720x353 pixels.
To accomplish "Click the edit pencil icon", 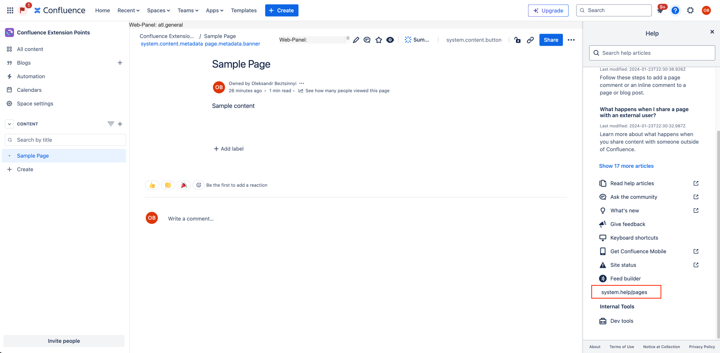I will pyautogui.click(x=356, y=40).
